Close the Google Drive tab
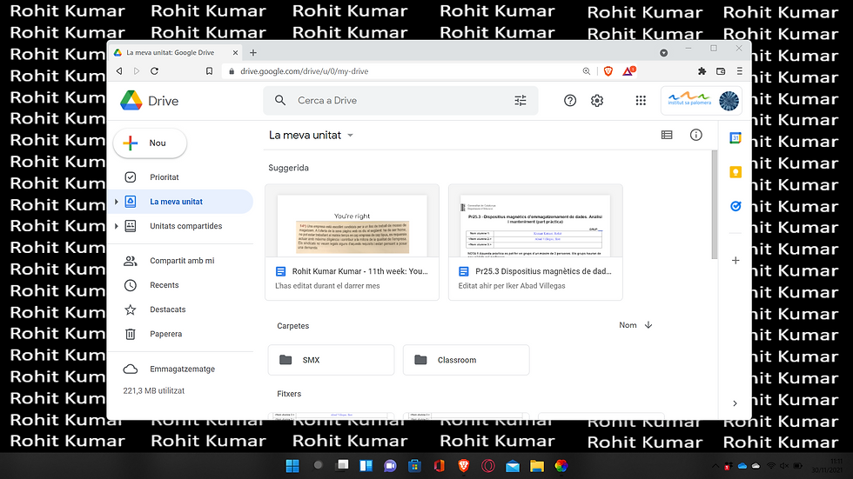The image size is (853, 479). [235, 53]
